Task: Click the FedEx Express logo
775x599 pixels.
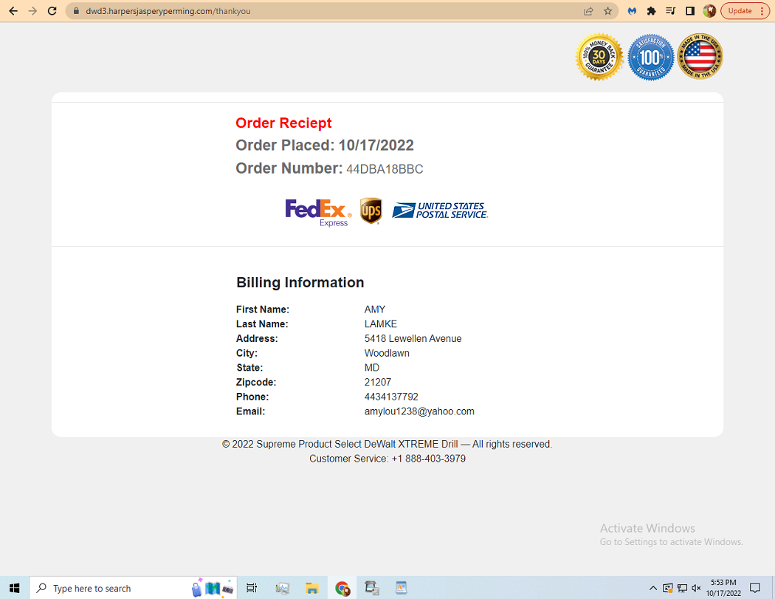Action: coord(317,211)
